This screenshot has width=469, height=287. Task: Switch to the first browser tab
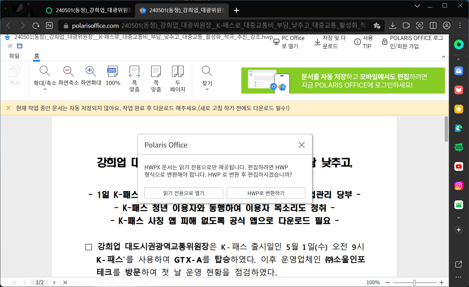[88, 10]
